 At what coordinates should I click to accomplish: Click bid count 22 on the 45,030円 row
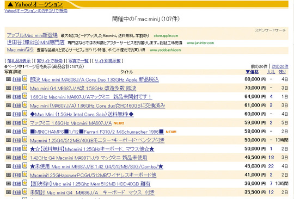click(271, 166)
